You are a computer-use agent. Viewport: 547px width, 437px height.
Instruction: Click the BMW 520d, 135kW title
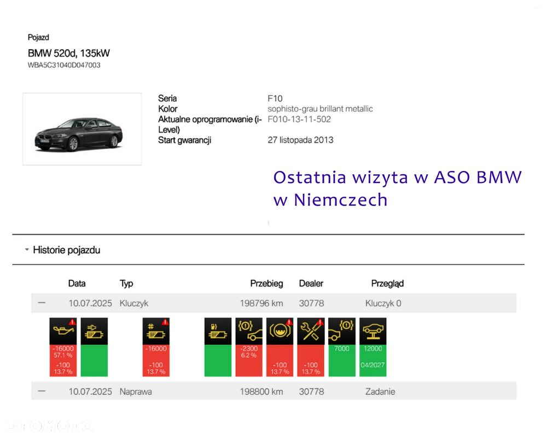tap(69, 54)
